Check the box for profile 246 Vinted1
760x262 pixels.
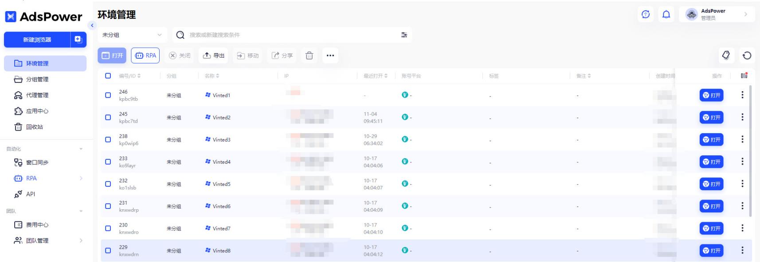108,95
